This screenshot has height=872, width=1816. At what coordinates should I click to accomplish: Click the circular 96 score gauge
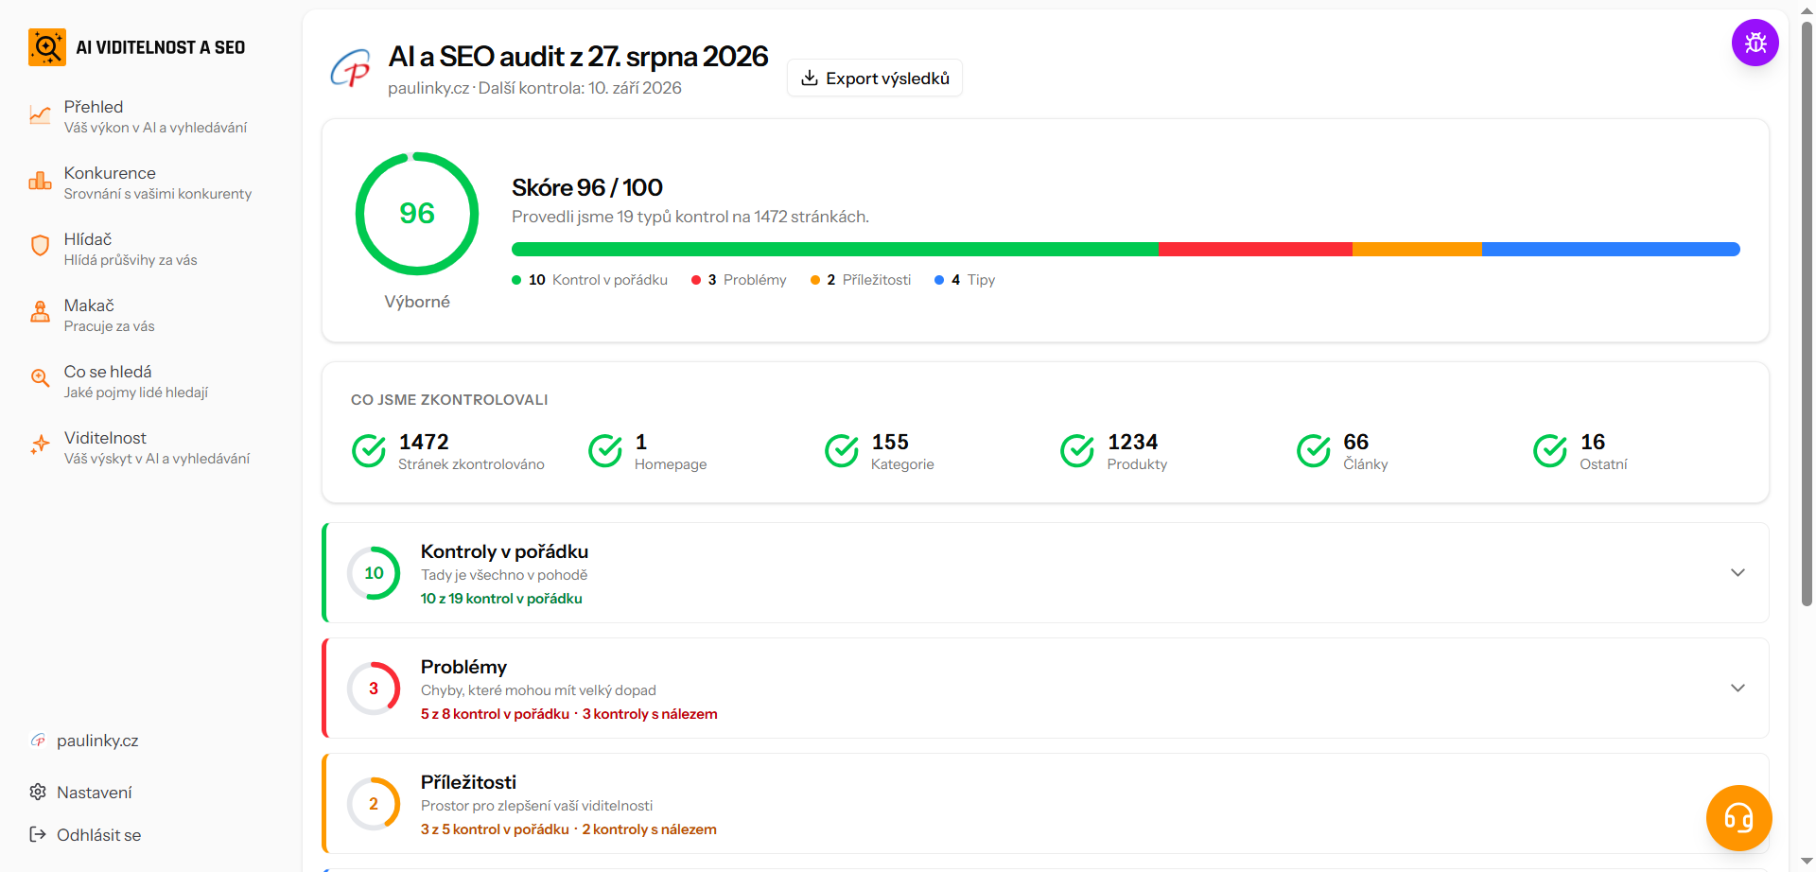[x=417, y=214]
